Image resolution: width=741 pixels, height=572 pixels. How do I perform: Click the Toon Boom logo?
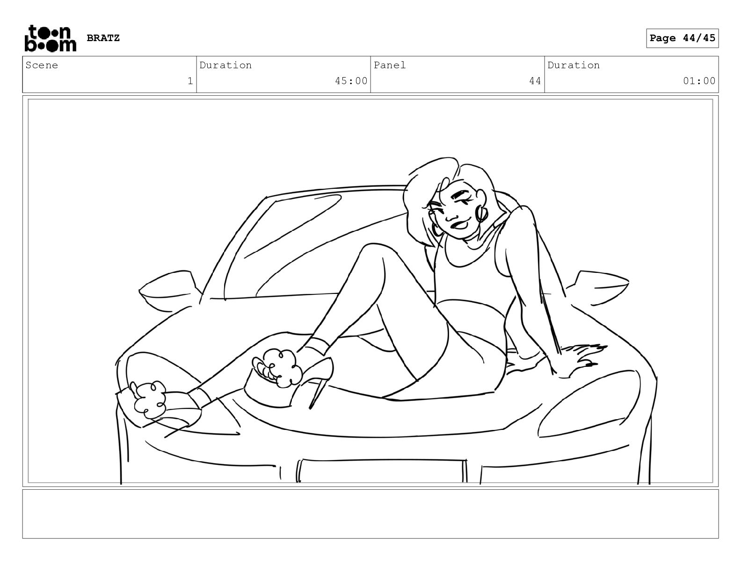click(50, 38)
